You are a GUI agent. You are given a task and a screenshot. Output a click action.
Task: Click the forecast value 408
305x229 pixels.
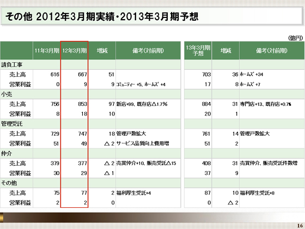[x=206, y=163]
